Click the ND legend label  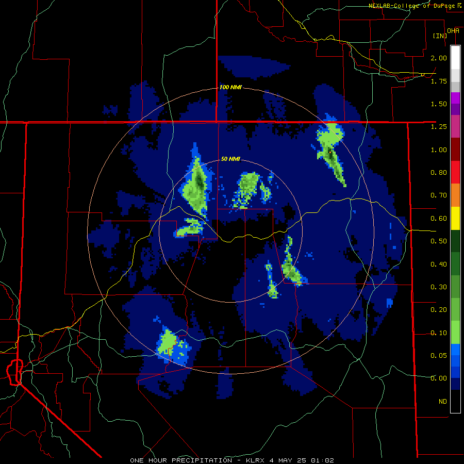point(443,402)
